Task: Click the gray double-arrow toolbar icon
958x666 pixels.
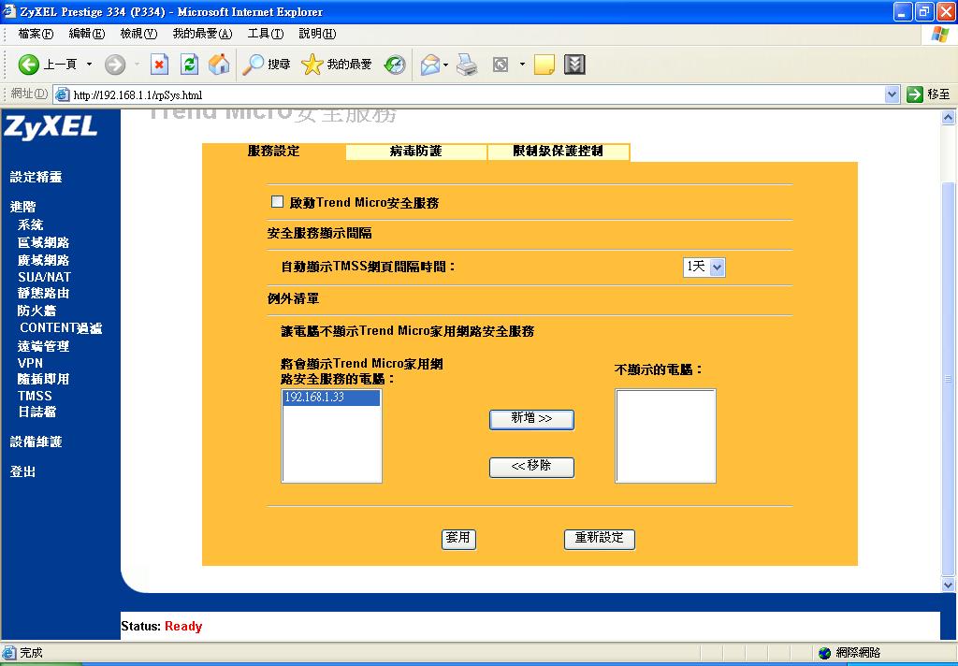Action: coord(574,65)
